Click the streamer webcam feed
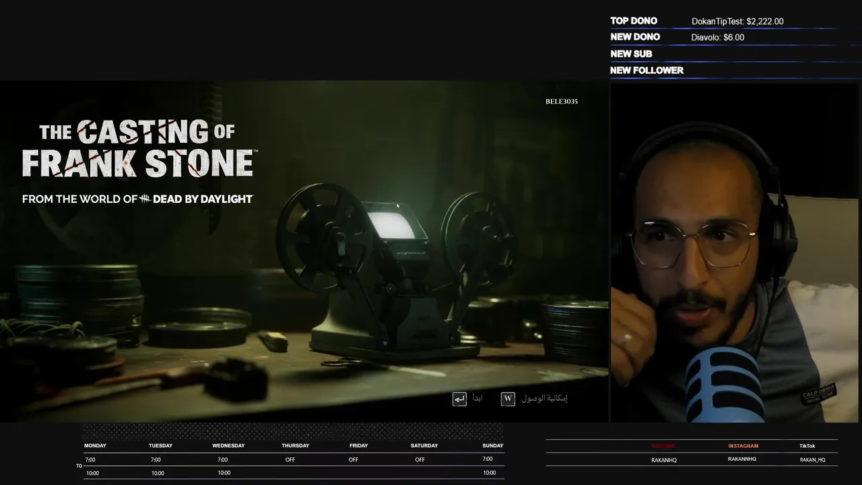This screenshot has height=485, width=862. (x=735, y=253)
